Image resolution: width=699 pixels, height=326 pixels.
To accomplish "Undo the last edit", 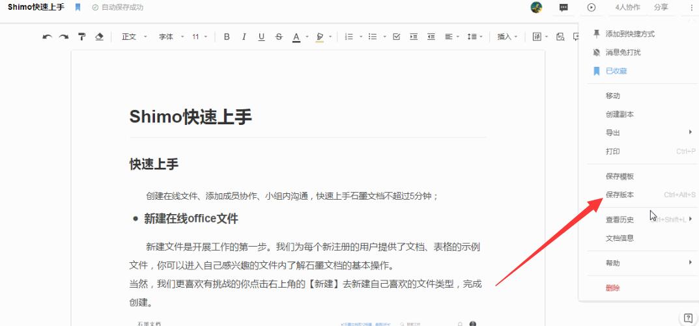I will coord(47,37).
